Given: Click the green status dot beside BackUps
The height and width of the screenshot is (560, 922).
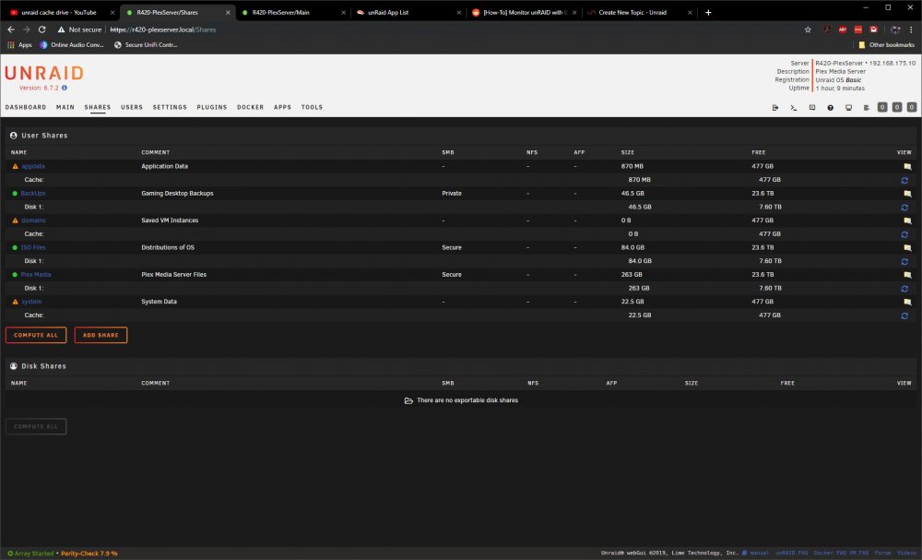Looking at the screenshot, I should pyautogui.click(x=15, y=194).
